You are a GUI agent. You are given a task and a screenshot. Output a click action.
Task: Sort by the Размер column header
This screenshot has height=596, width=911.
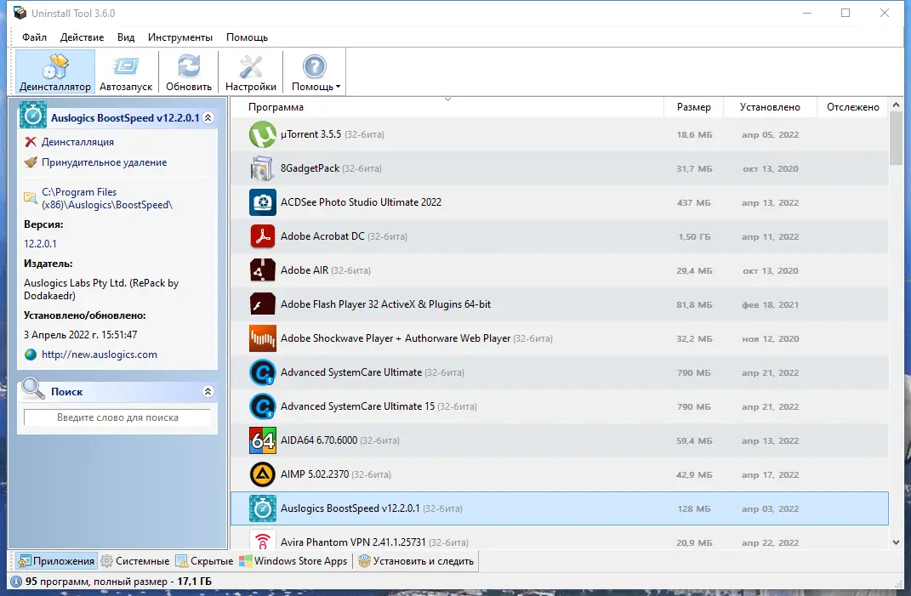694,107
